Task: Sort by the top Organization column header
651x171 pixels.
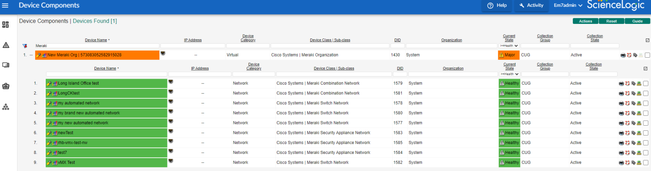Action: click(451, 40)
